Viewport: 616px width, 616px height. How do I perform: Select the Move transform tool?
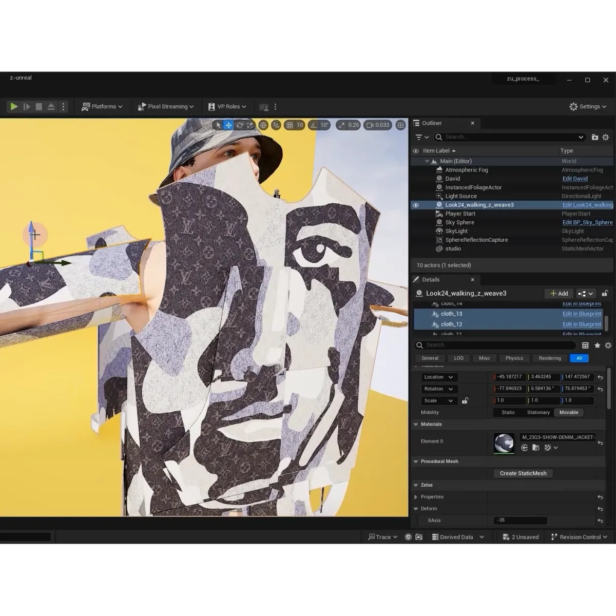228,125
